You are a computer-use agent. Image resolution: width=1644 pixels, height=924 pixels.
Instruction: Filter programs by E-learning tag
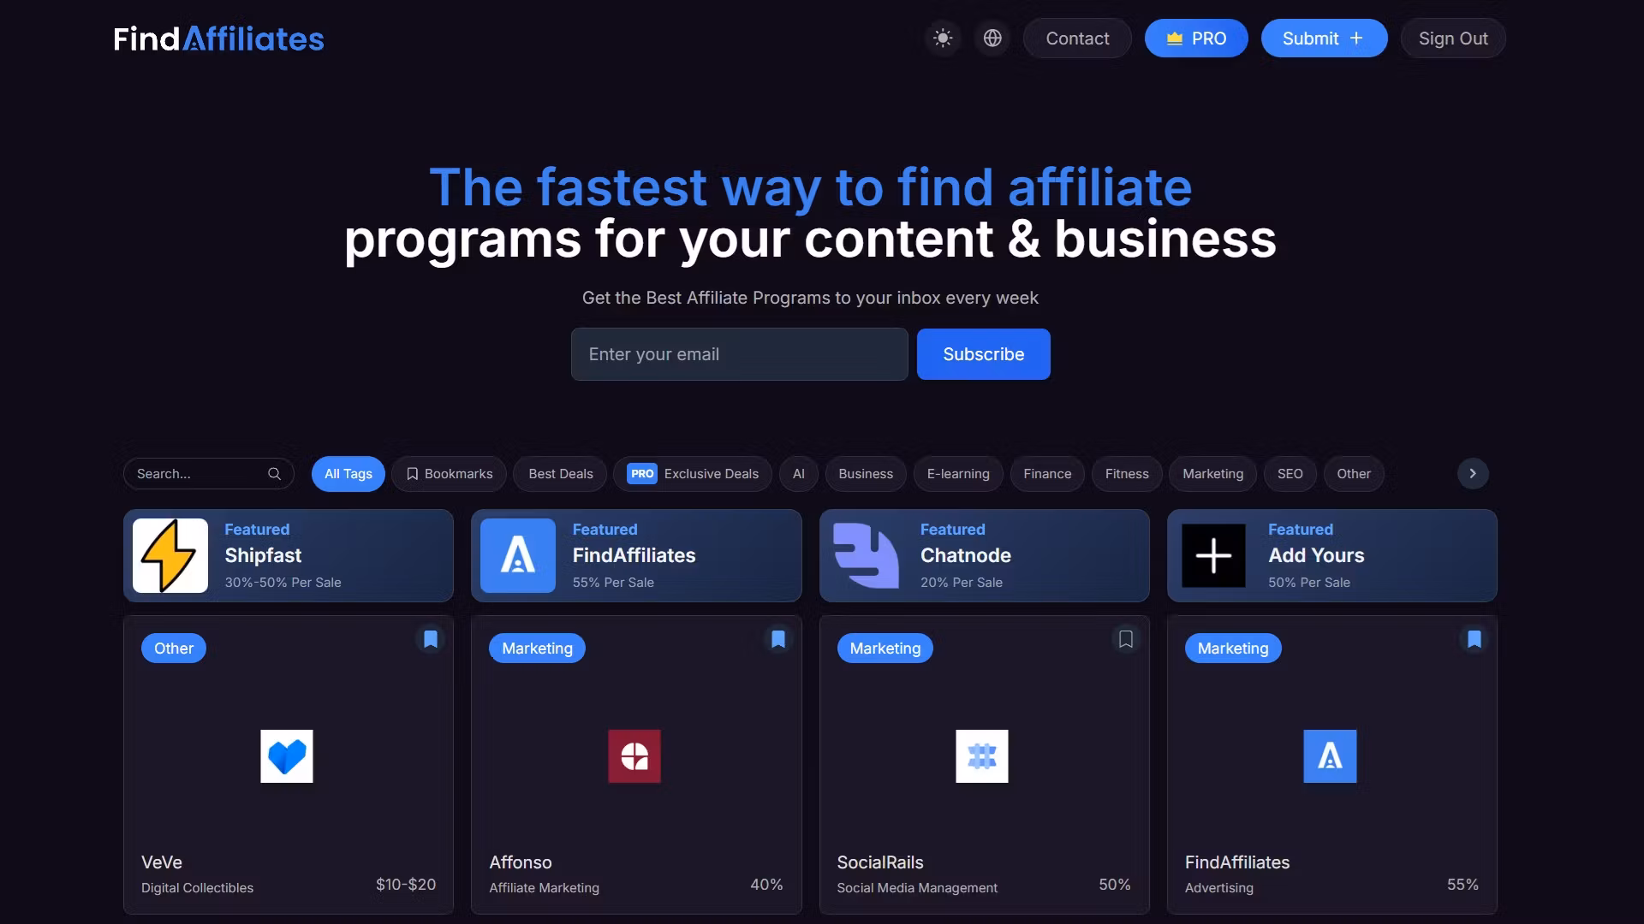[x=958, y=474]
